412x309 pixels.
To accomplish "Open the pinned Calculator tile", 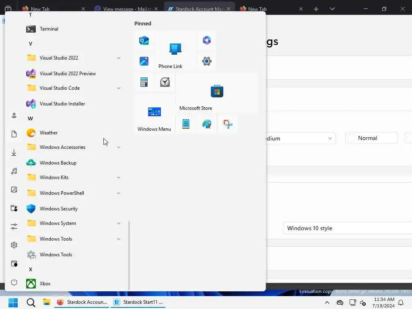I will tap(144, 82).
